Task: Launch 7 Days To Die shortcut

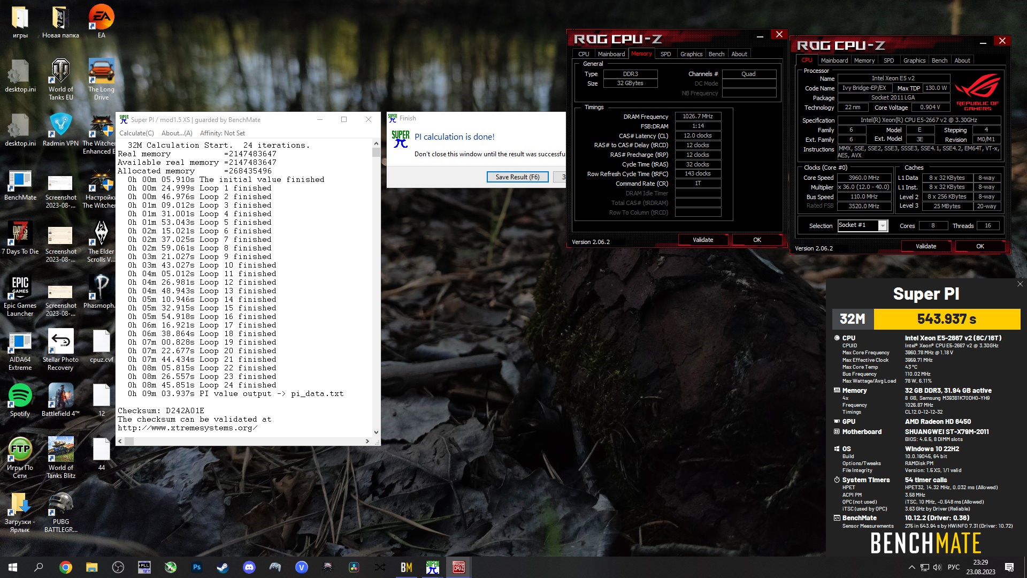Action: (x=20, y=238)
